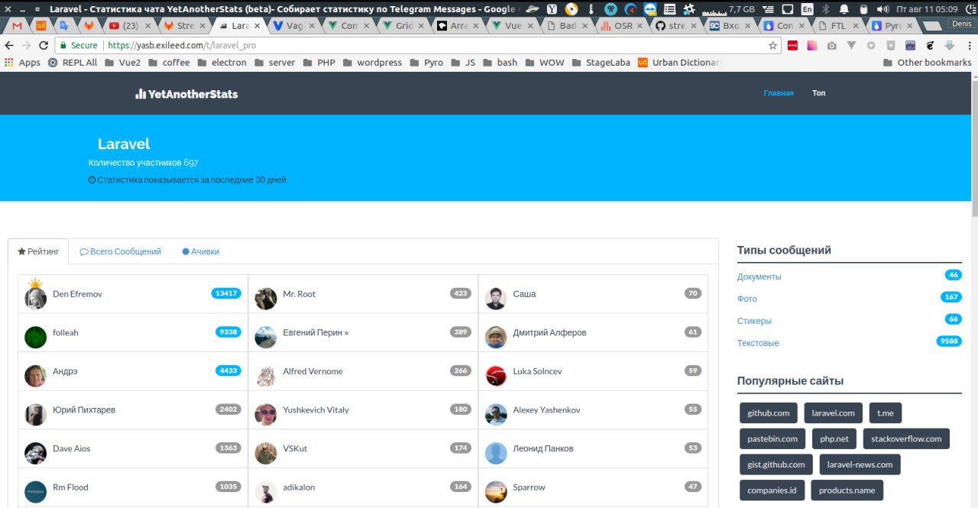Click the camera screenshot extension icon
The height and width of the screenshot is (508, 978).
click(831, 46)
